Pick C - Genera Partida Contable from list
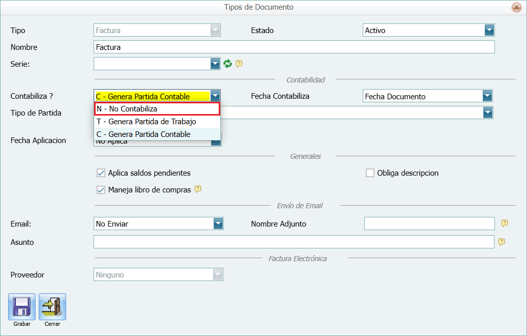 point(157,134)
